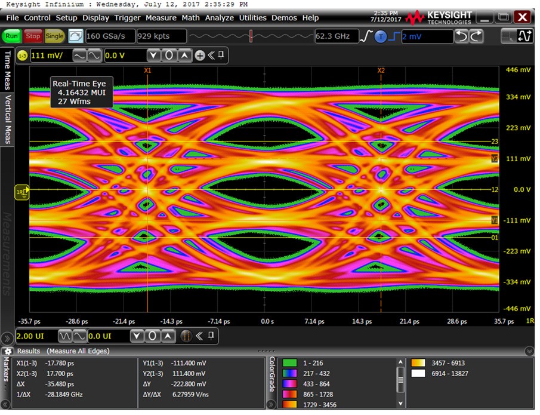Open the Analyze menu
Viewport: 540px width, 415px height.
[220, 17]
